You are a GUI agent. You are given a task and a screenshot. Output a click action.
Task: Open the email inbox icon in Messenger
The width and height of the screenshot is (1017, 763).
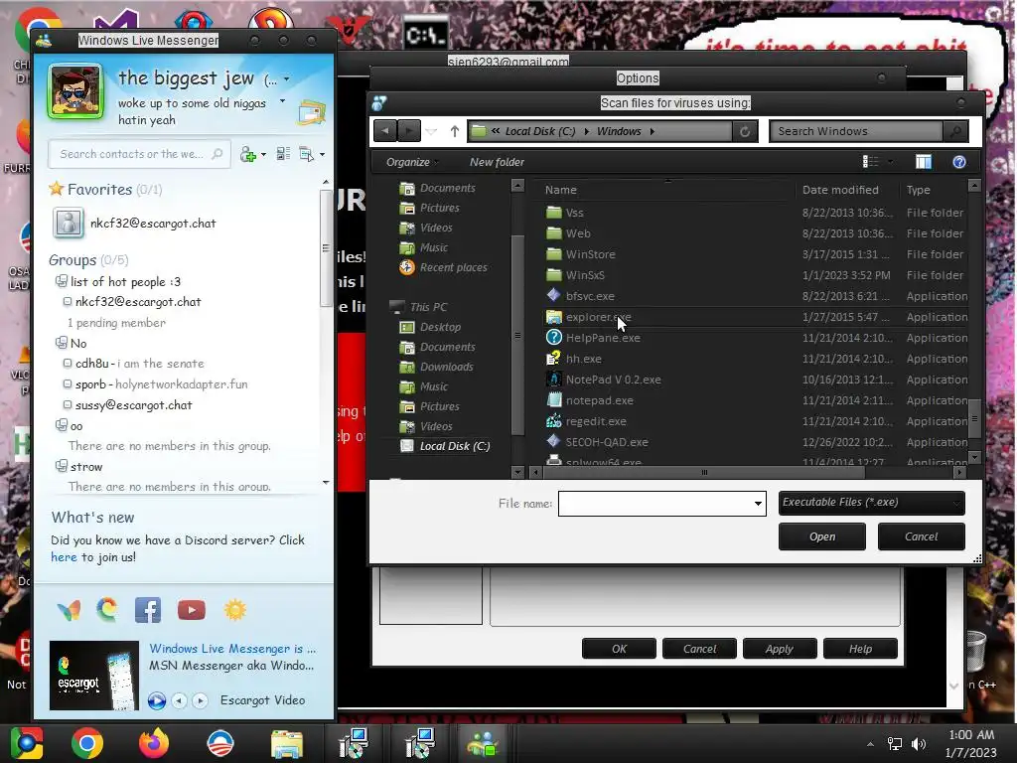coord(311,113)
